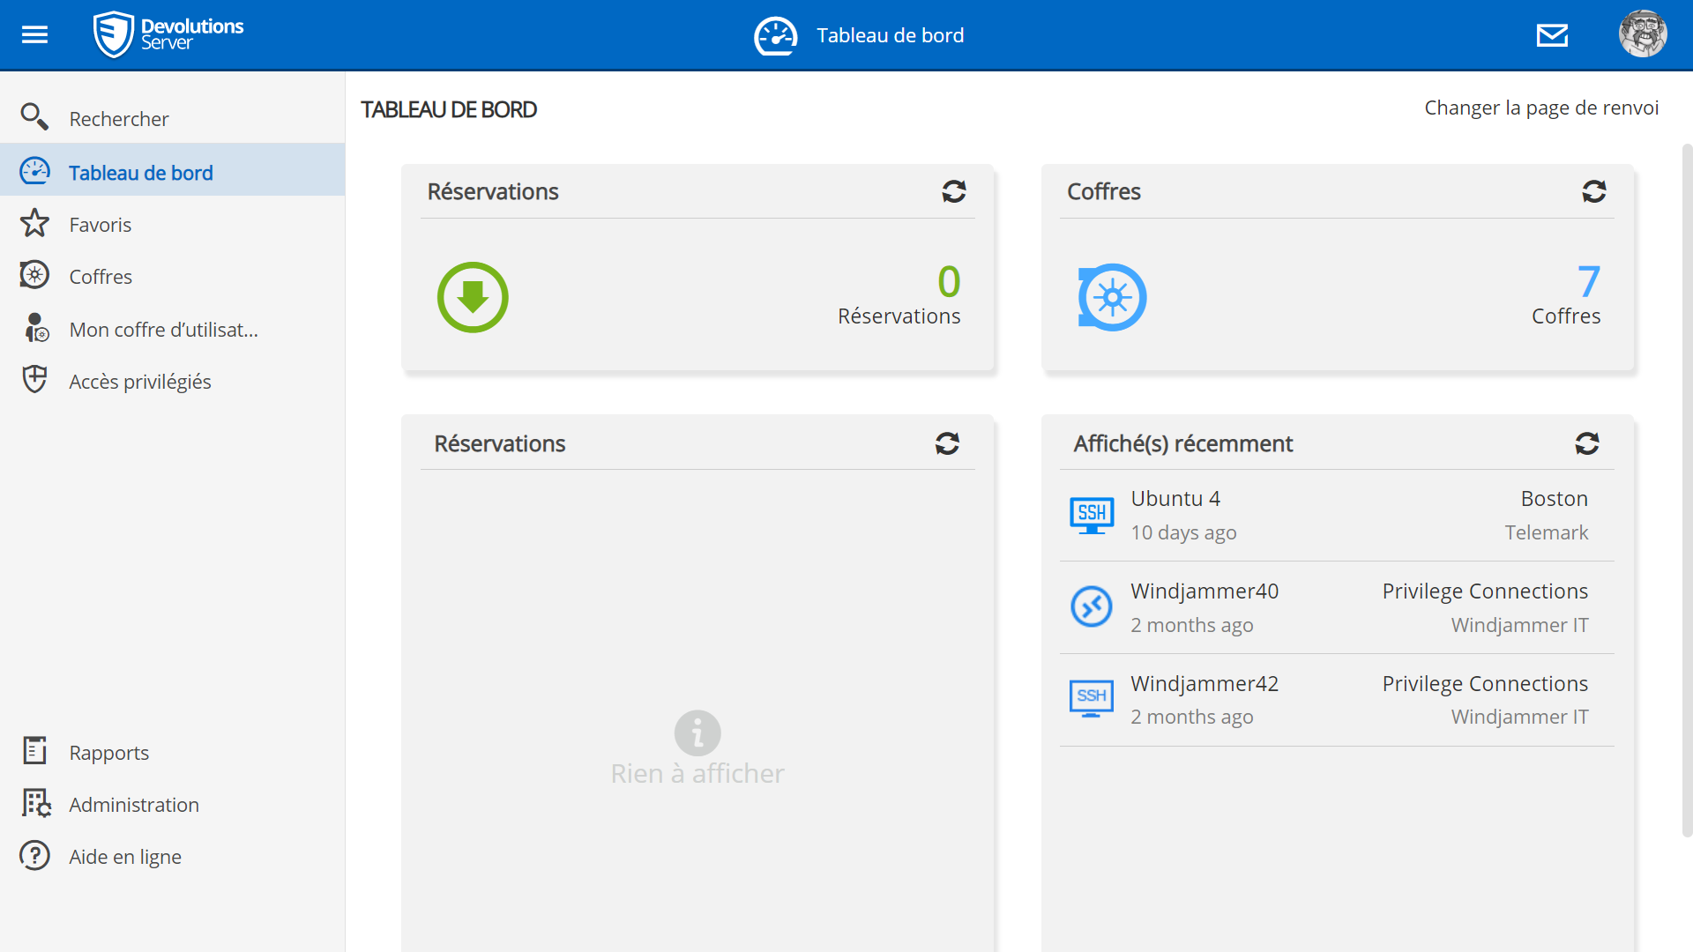The width and height of the screenshot is (1693, 952).
Task: Select Mon coffre d'utilisateur menu item
Action: [163, 330]
